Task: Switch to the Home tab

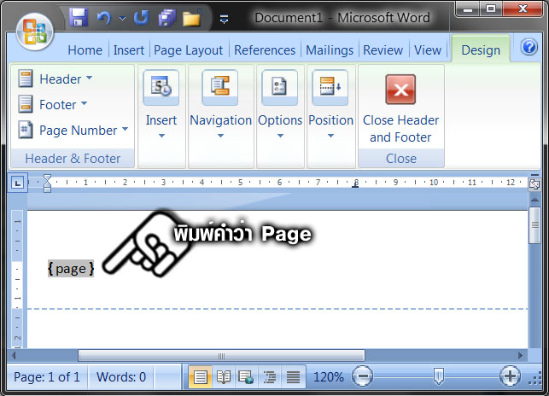Action: [85, 50]
